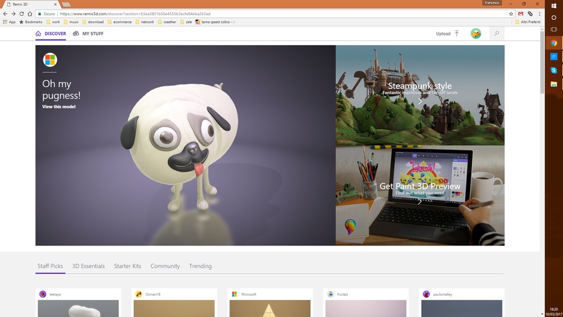Open the model thumbnail by teelayo
The width and height of the screenshot is (563, 317).
coord(78,309)
